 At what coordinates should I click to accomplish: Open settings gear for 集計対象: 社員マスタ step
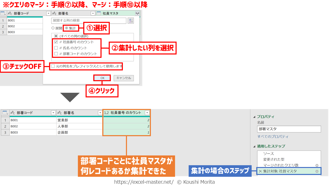point(317,171)
